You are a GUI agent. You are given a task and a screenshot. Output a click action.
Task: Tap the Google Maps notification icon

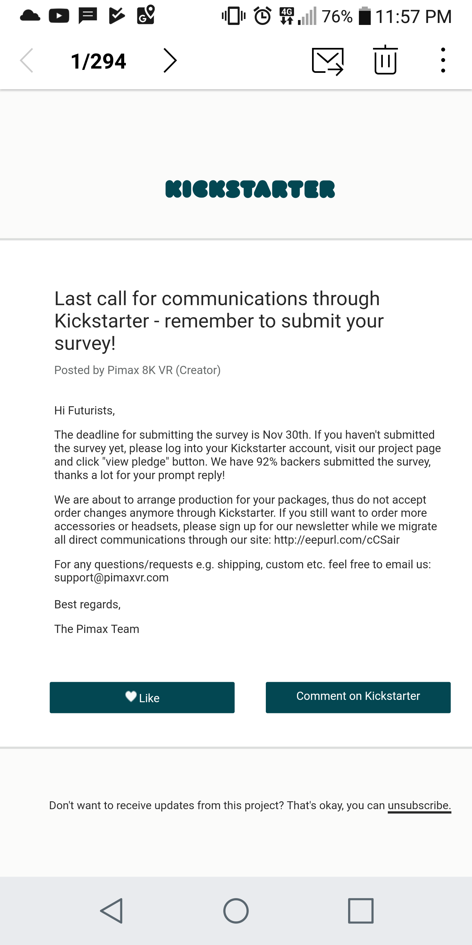pos(146,15)
